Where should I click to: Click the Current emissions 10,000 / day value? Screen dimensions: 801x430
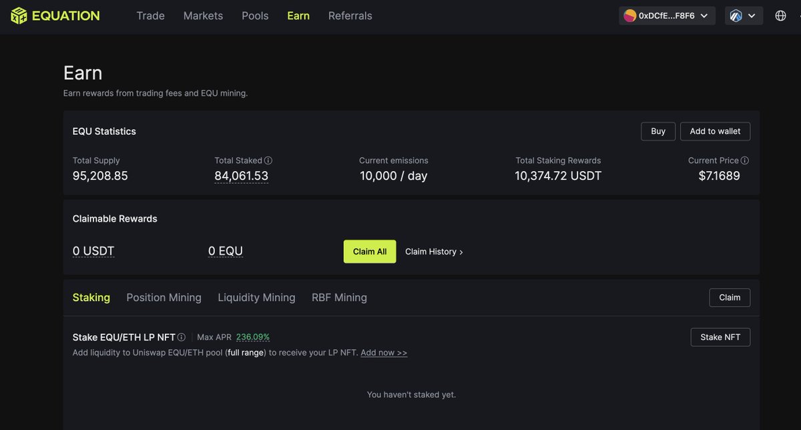394,176
